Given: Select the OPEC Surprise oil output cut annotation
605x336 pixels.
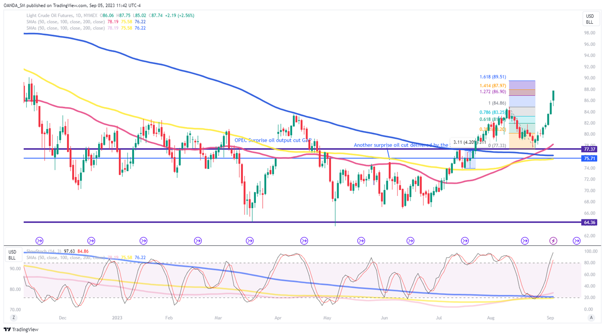Looking at the screenshot, I should tap(273, 140).
